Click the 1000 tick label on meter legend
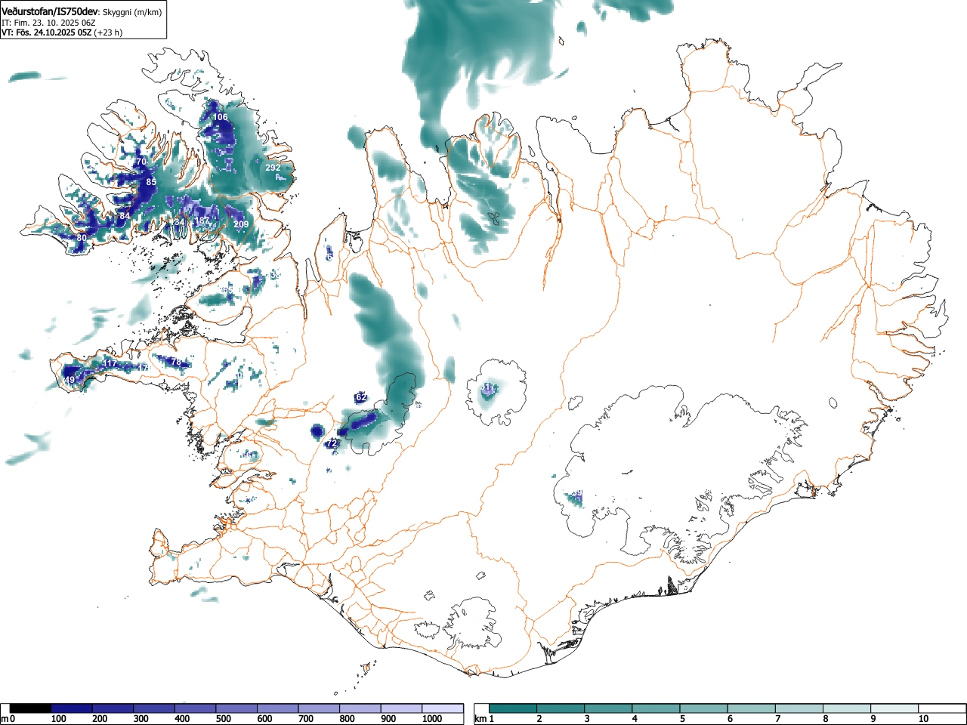967x725 pixels. point(431,719)
